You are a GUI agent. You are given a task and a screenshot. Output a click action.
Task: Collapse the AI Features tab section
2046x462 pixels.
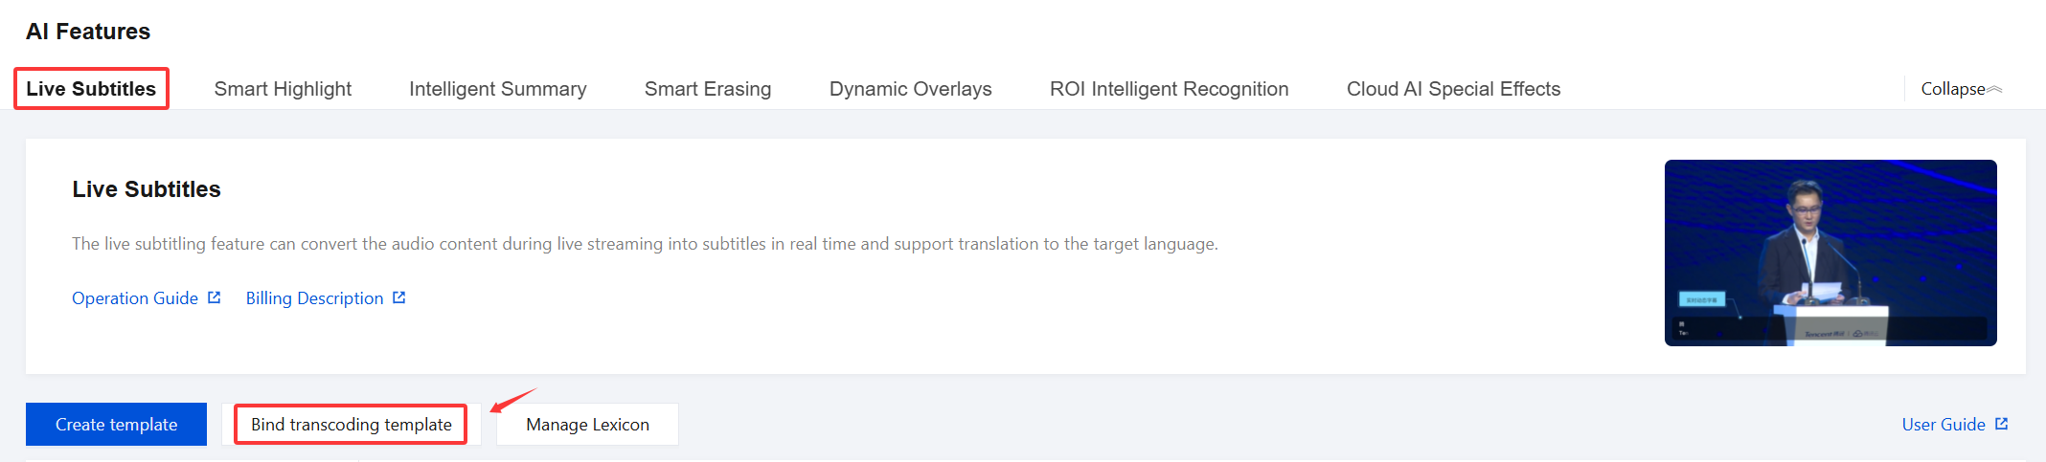click(x=1961, y=89)
